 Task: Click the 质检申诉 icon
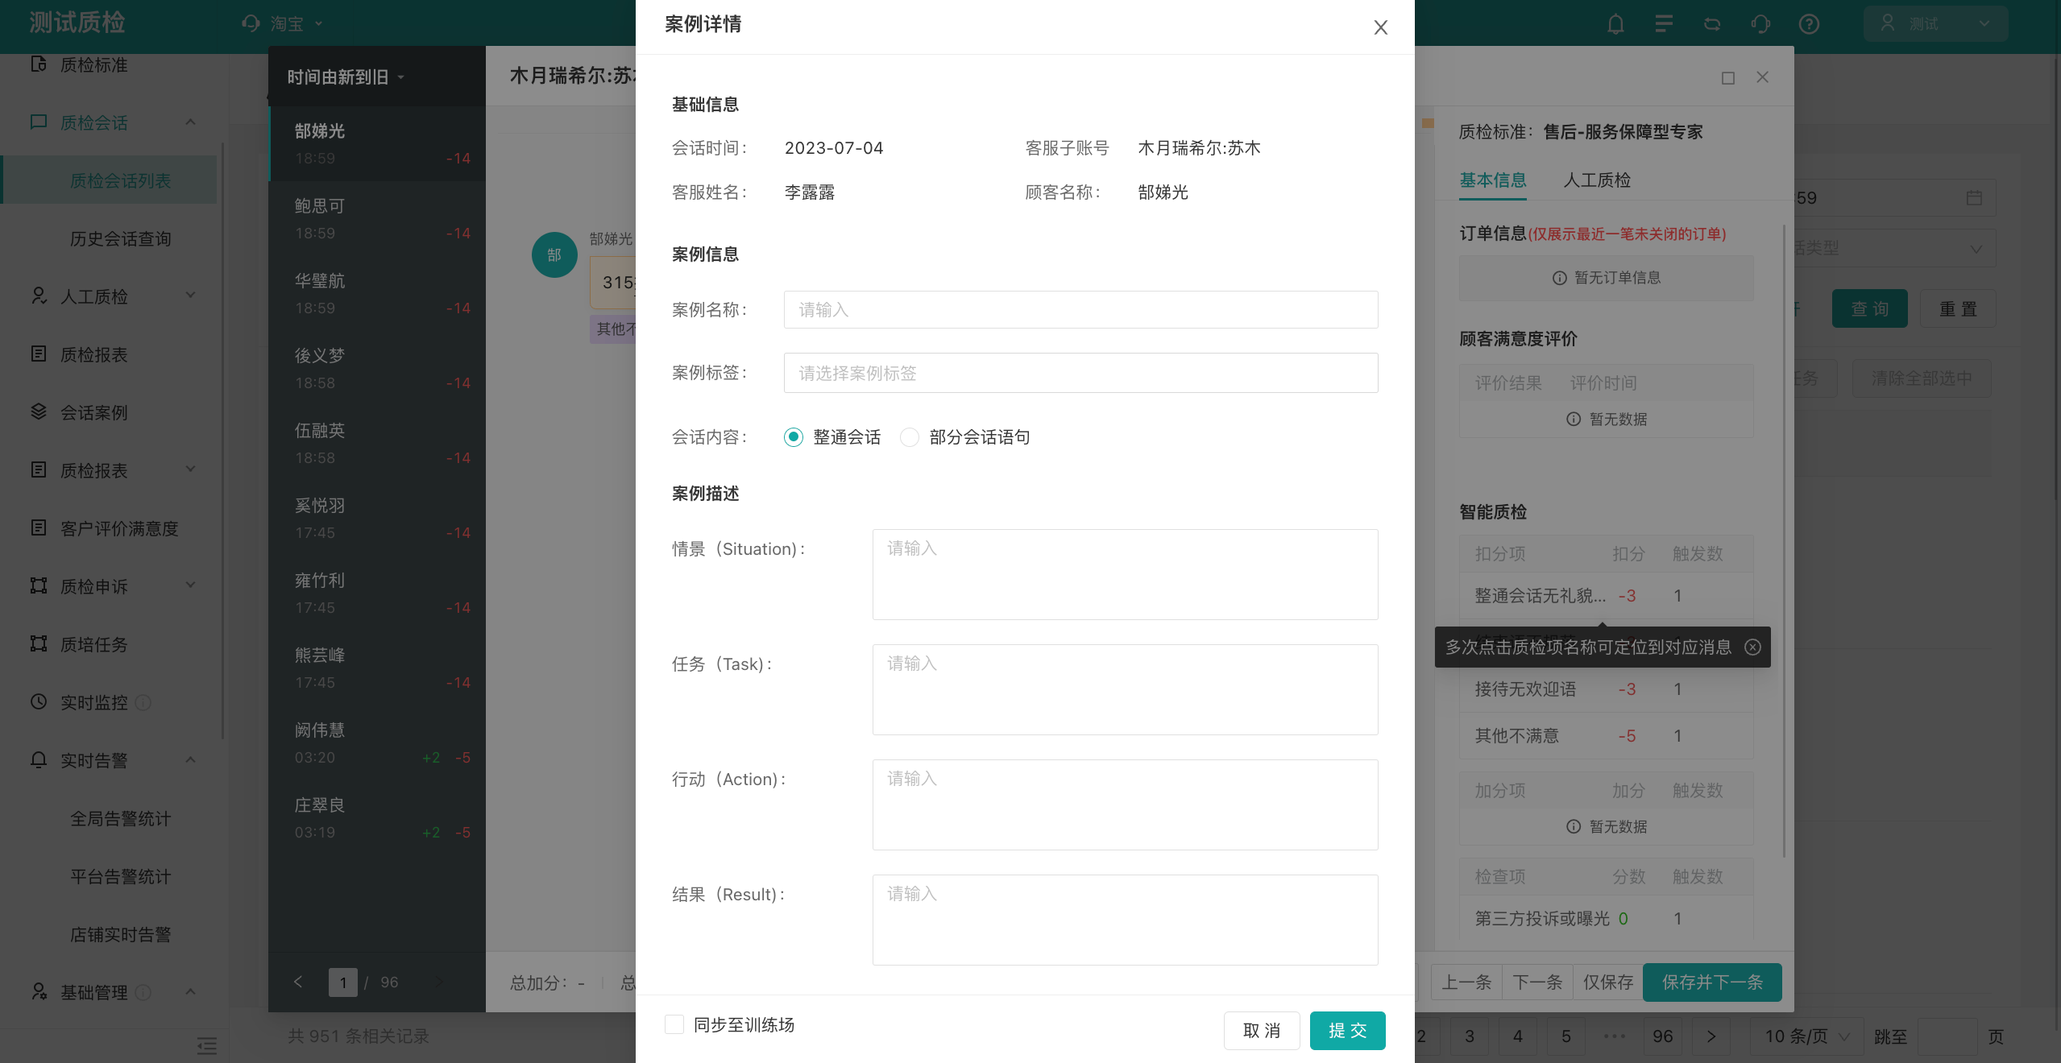(x=38, y=586)
